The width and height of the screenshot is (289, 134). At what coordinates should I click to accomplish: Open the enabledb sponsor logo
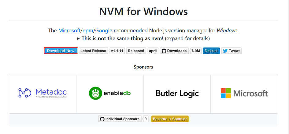(110, 93)
